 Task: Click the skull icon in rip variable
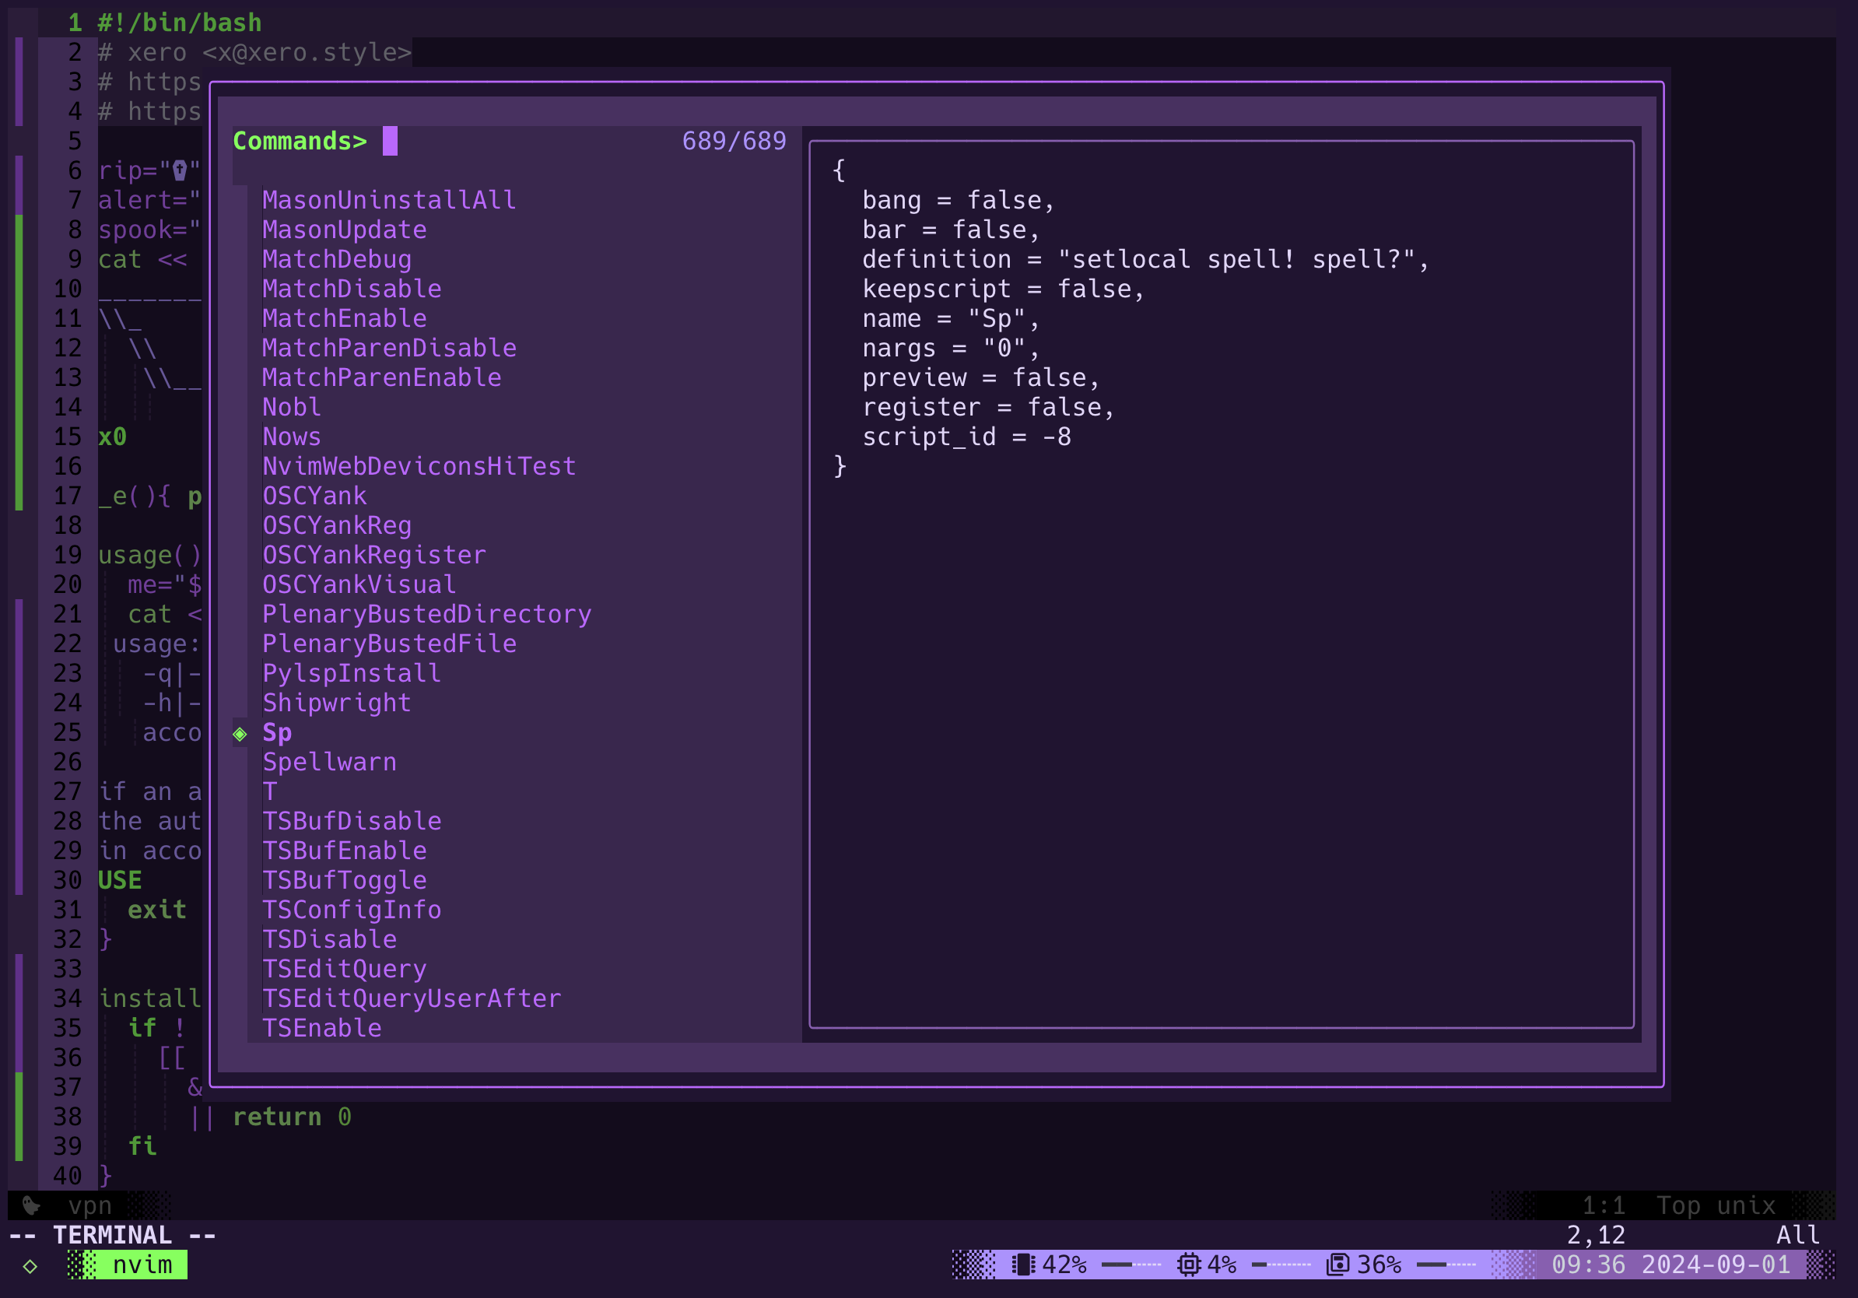180,170
